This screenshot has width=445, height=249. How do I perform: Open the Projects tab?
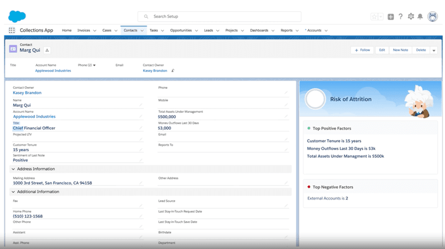(x=231, y=31)
